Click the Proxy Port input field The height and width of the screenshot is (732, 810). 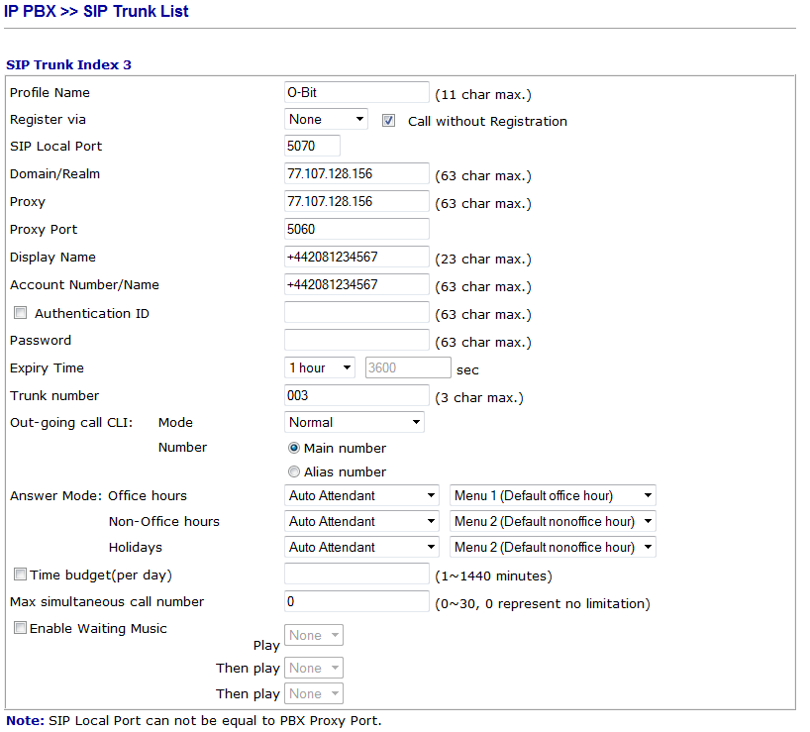[x=356, y=229]
